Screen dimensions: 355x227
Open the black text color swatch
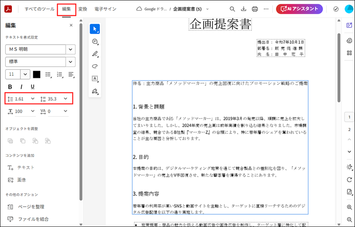coord(36,75)
